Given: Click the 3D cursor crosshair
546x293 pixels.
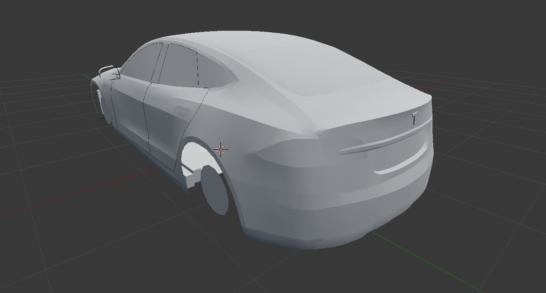Looking at the screenshot, I should point(220,150).
